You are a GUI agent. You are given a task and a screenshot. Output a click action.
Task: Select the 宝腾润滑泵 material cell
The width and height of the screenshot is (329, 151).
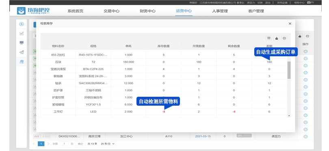pyautogui.click(x=58, y=69)
